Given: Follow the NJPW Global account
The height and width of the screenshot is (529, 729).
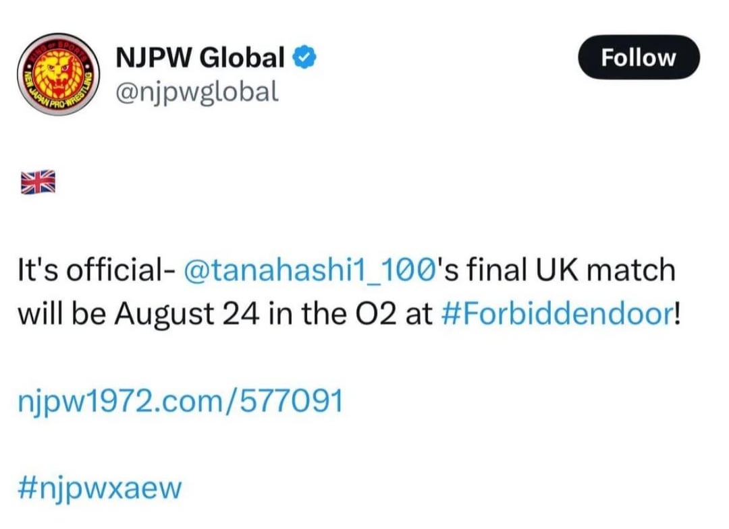Looking at the screenshot, I should (x=639, y=57).
